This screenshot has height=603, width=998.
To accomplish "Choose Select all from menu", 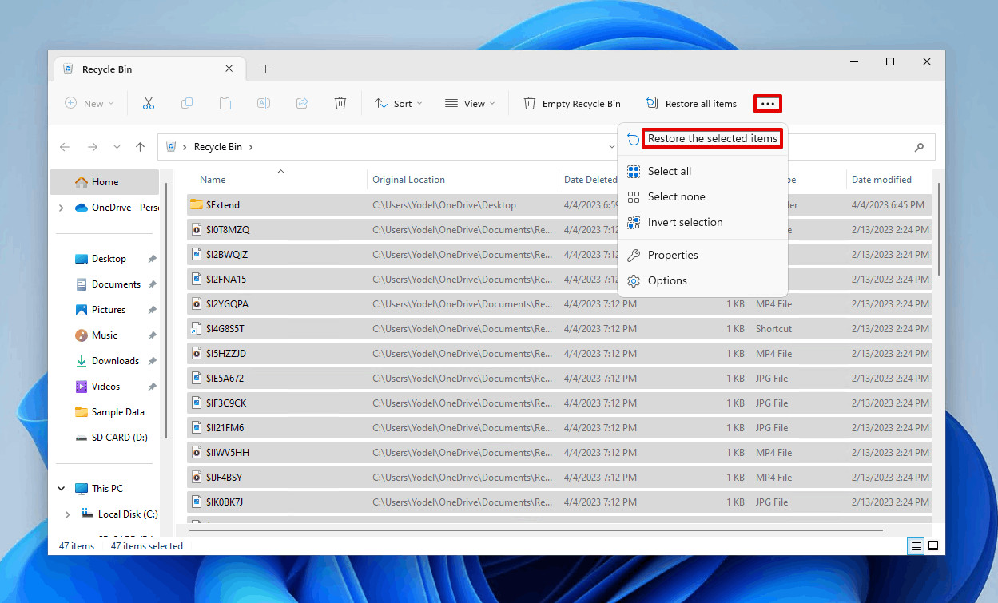I will (x=702, y=171).
